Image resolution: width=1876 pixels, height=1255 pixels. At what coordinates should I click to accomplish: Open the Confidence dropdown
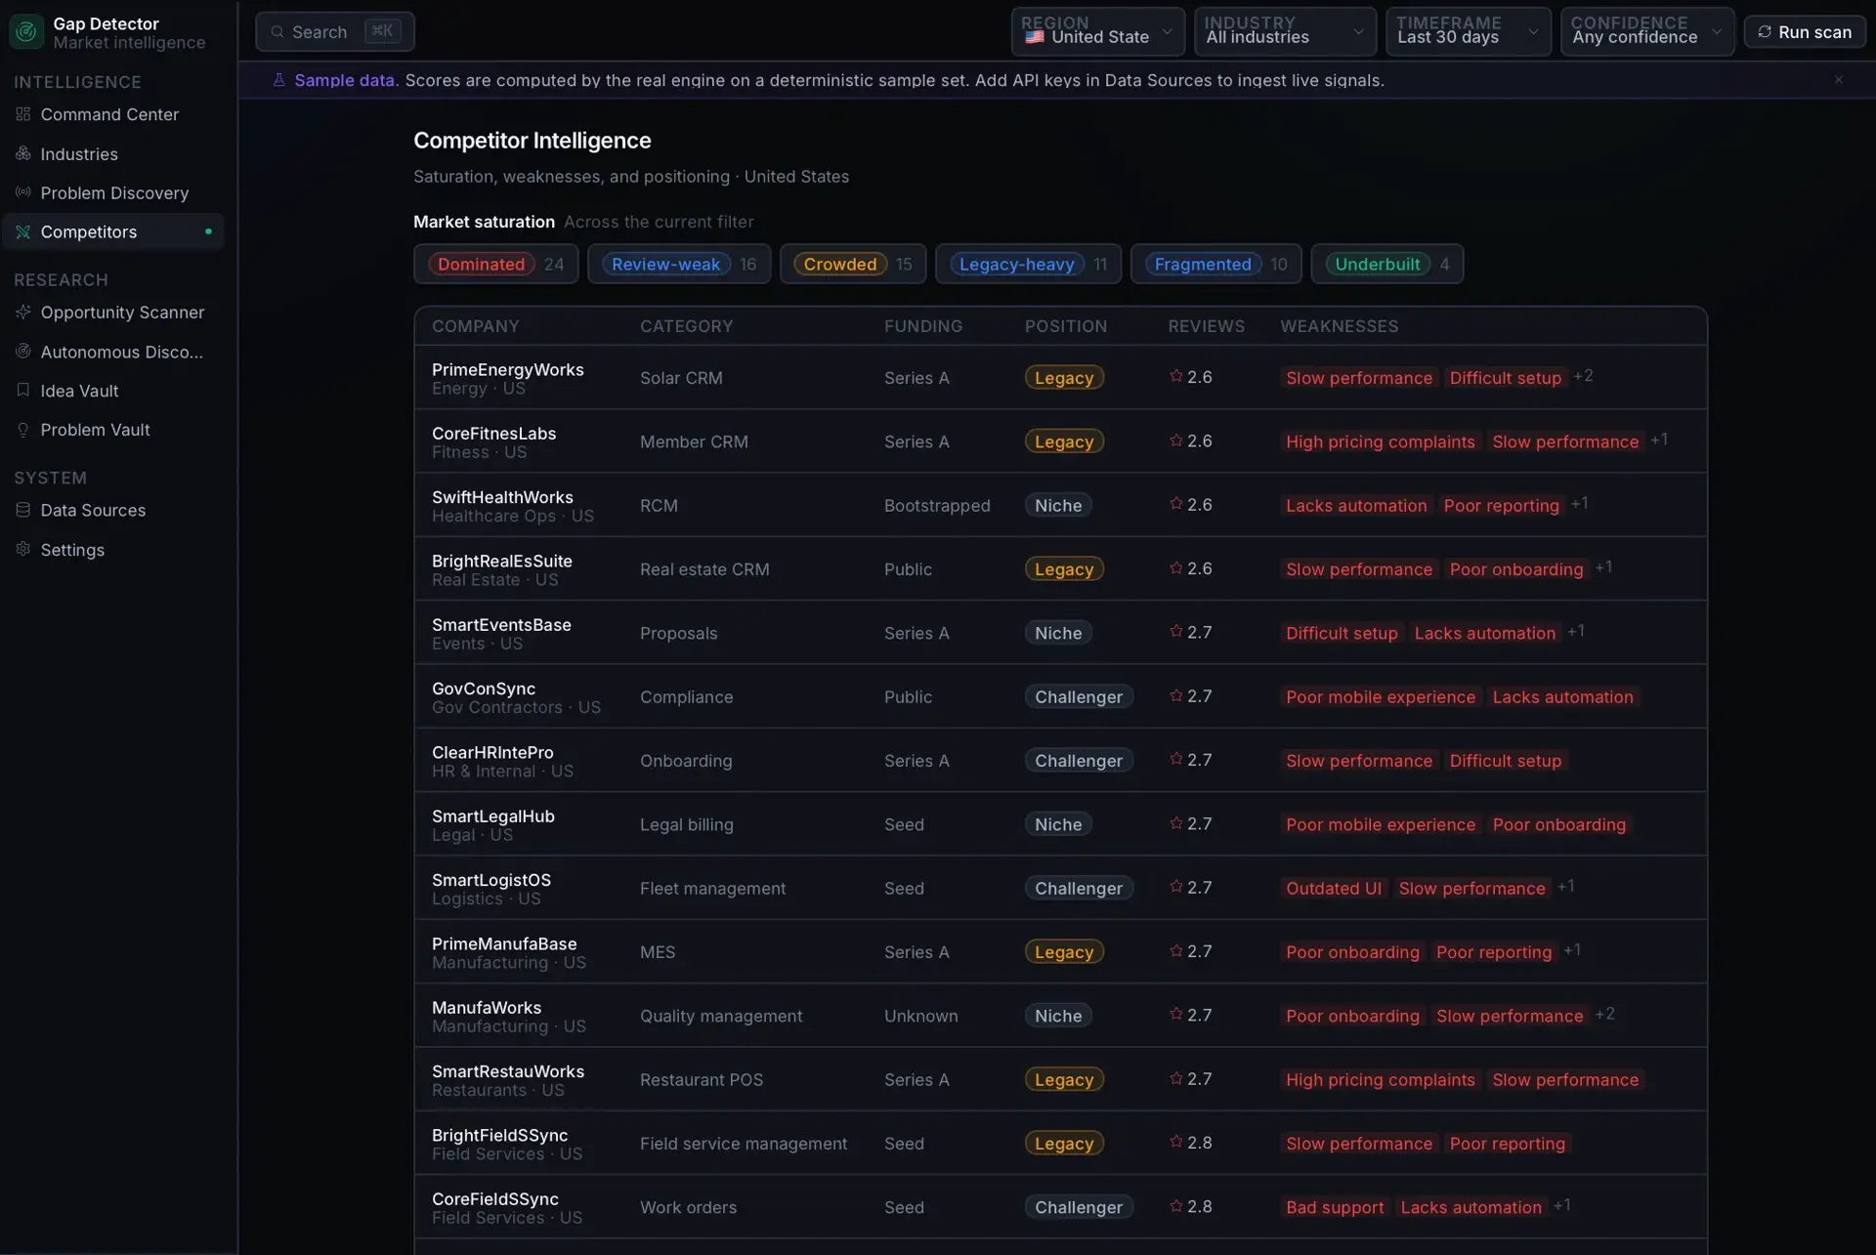(x=1647, y=31)
